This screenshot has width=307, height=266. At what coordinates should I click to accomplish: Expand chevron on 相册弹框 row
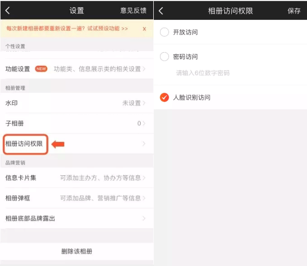144,198
